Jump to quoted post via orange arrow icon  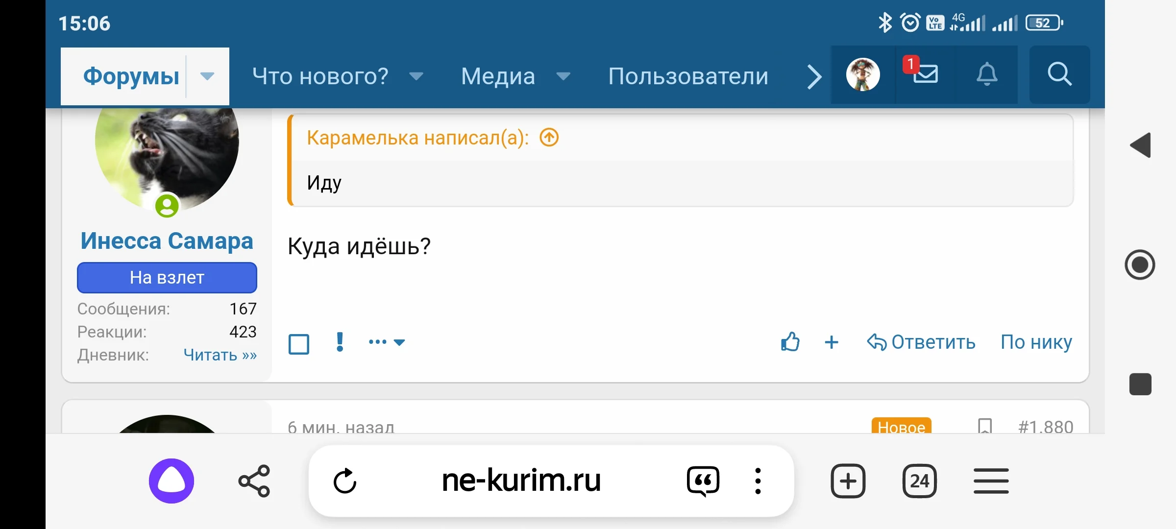coord(548,138)
